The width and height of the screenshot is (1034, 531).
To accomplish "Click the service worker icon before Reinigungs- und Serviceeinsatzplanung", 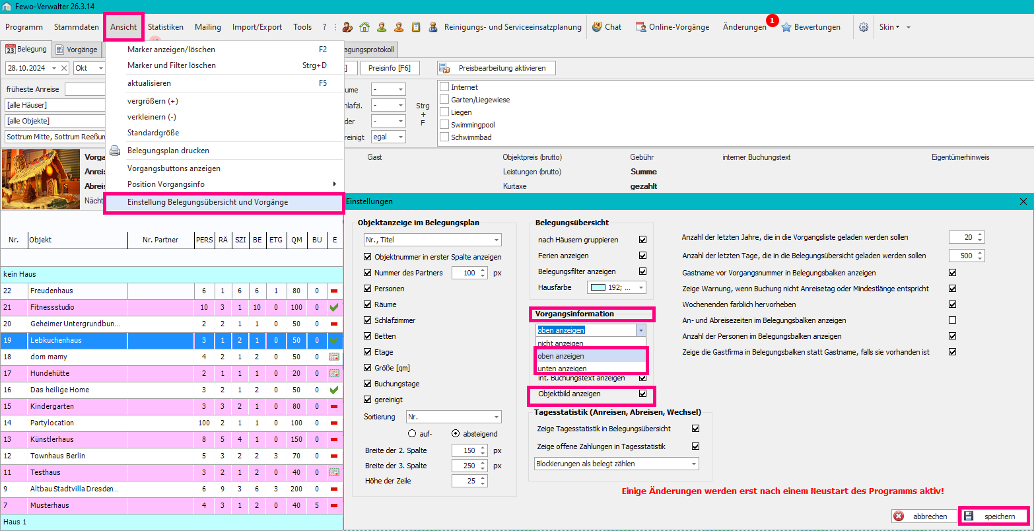I will 433,27.
